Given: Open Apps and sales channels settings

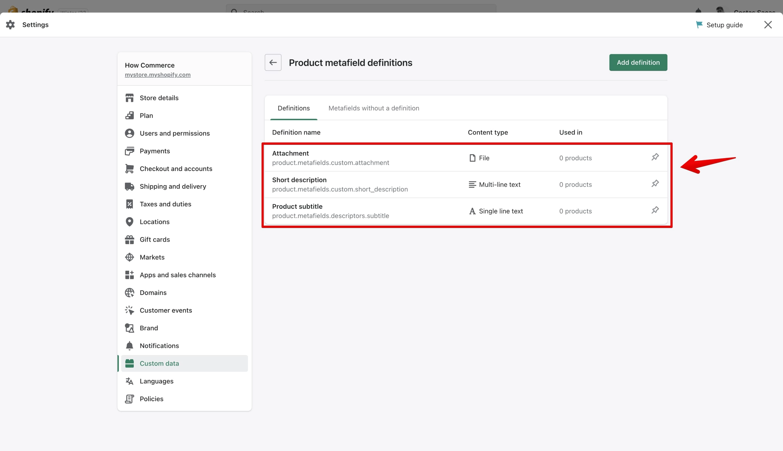Looking at the screenshot, I should click(184, 275).
